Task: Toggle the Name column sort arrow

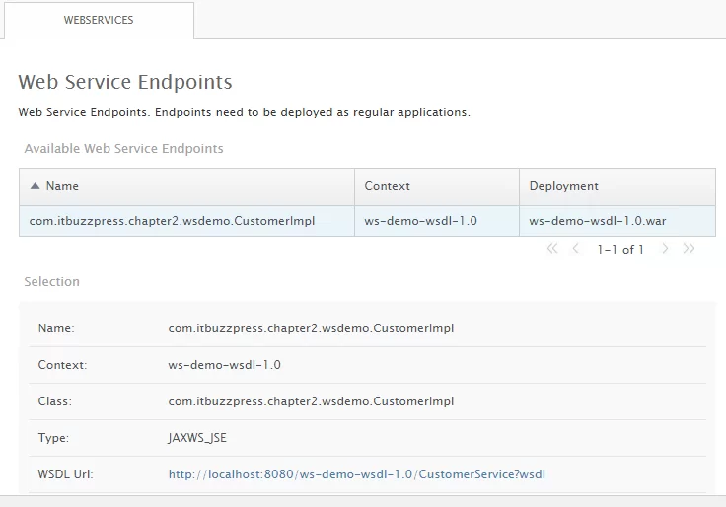Action: coord(35,186)
